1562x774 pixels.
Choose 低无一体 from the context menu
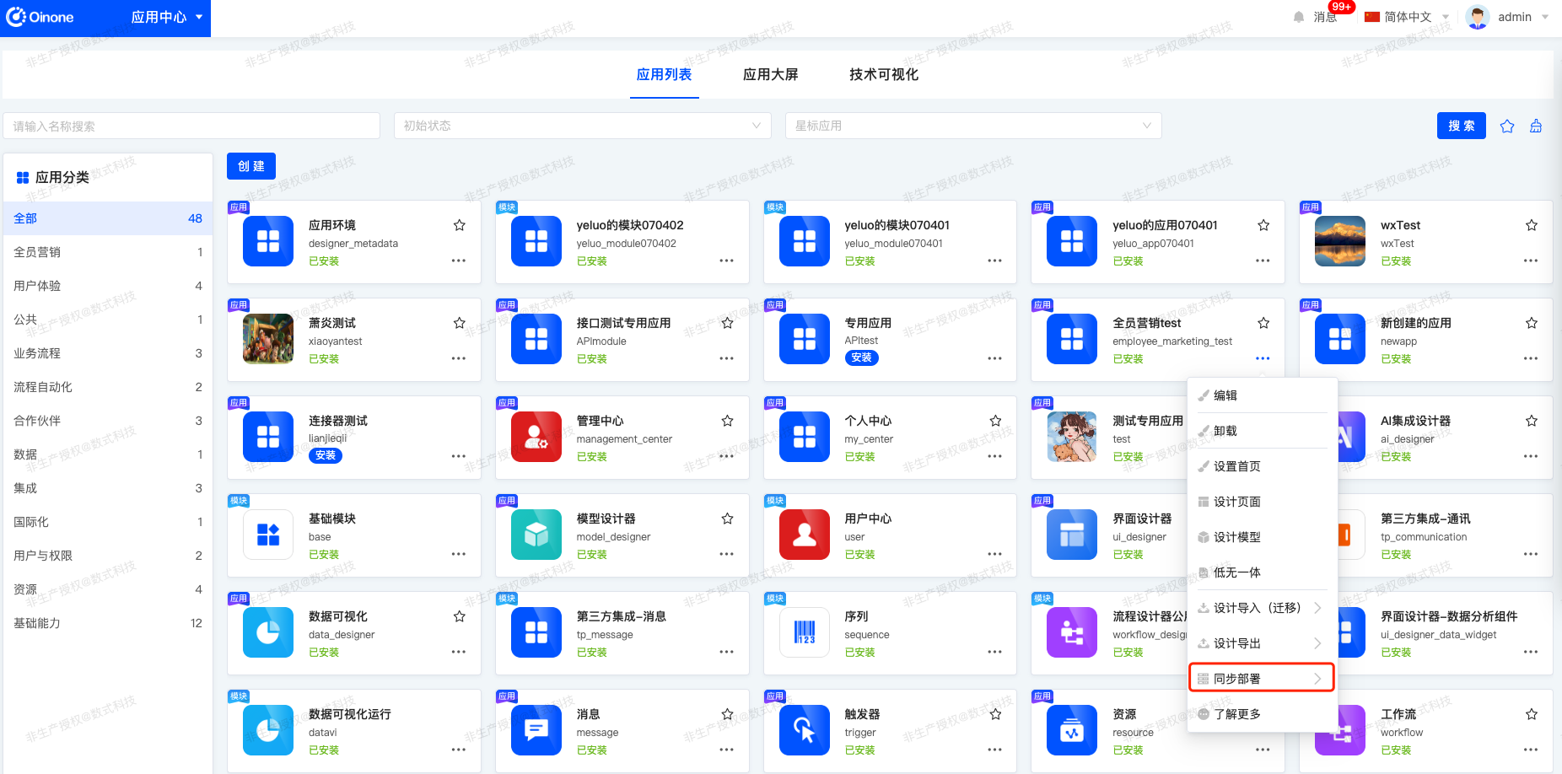coord(1263,572)
